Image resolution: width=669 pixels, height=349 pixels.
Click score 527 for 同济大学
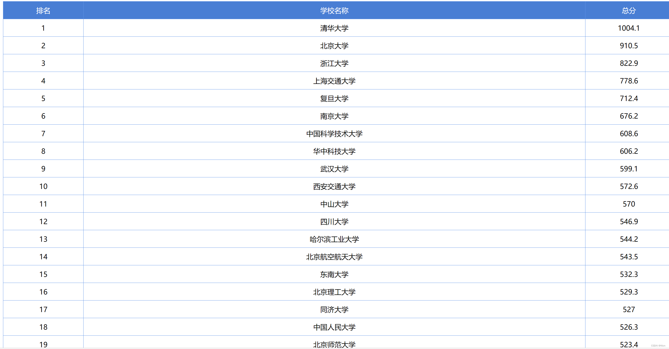[x=628, y=309]
